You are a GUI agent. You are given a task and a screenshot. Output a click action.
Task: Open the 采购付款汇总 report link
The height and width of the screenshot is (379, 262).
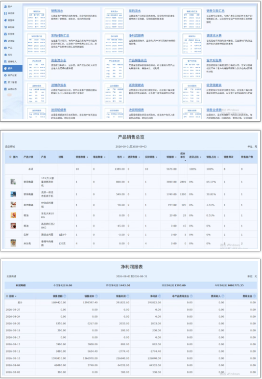[60, 35]
